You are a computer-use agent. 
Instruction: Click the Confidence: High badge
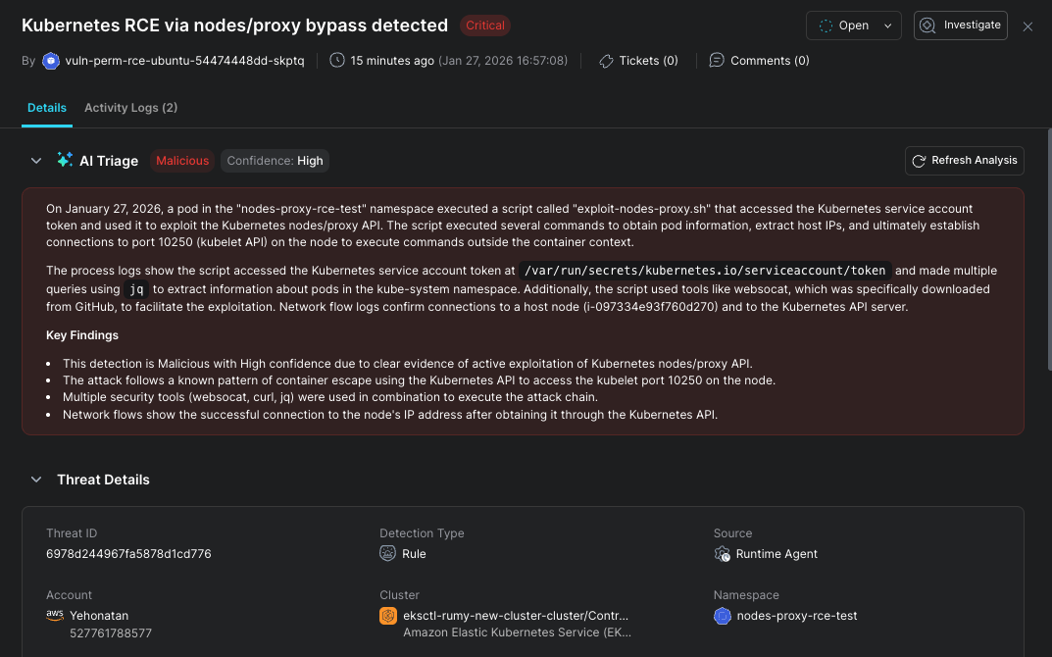tap(275, 161)
